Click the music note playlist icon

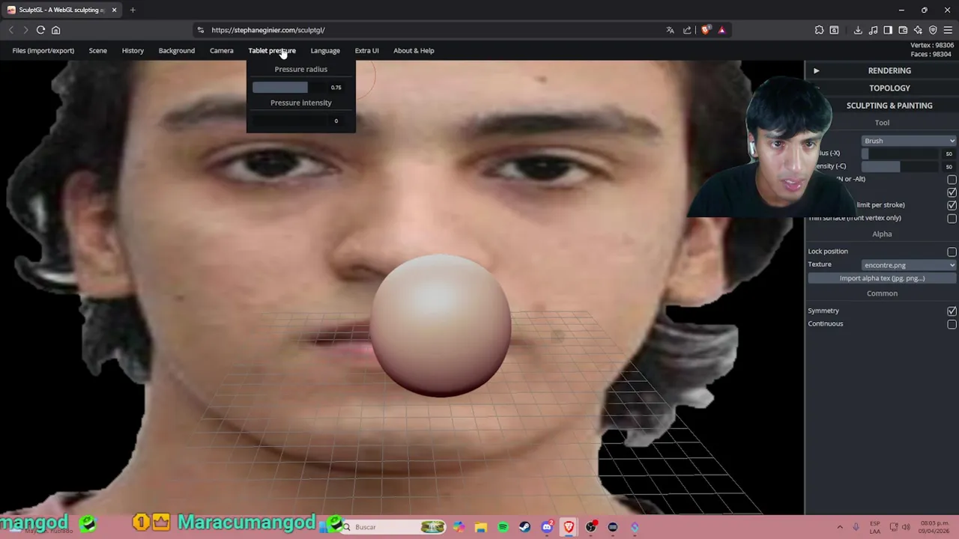click(873, 30)
